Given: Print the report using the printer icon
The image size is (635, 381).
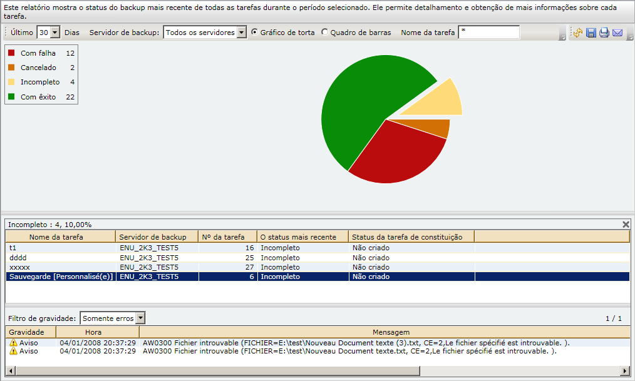Looking at the screenshot, I should click(604, 33).
